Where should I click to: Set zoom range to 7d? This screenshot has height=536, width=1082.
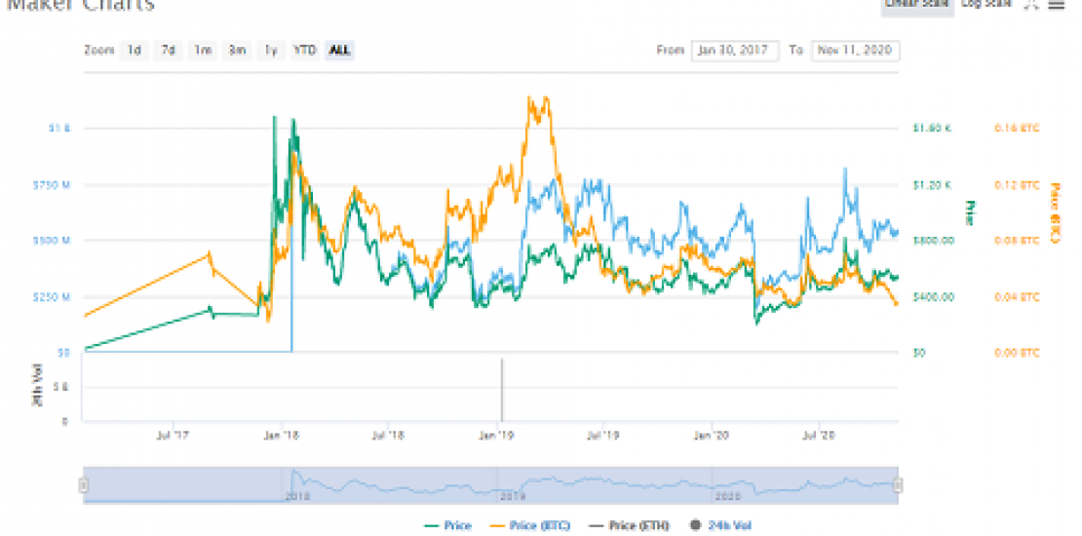coord(168,51)
